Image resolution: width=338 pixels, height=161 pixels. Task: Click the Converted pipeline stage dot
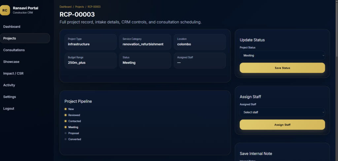[65, 139]
